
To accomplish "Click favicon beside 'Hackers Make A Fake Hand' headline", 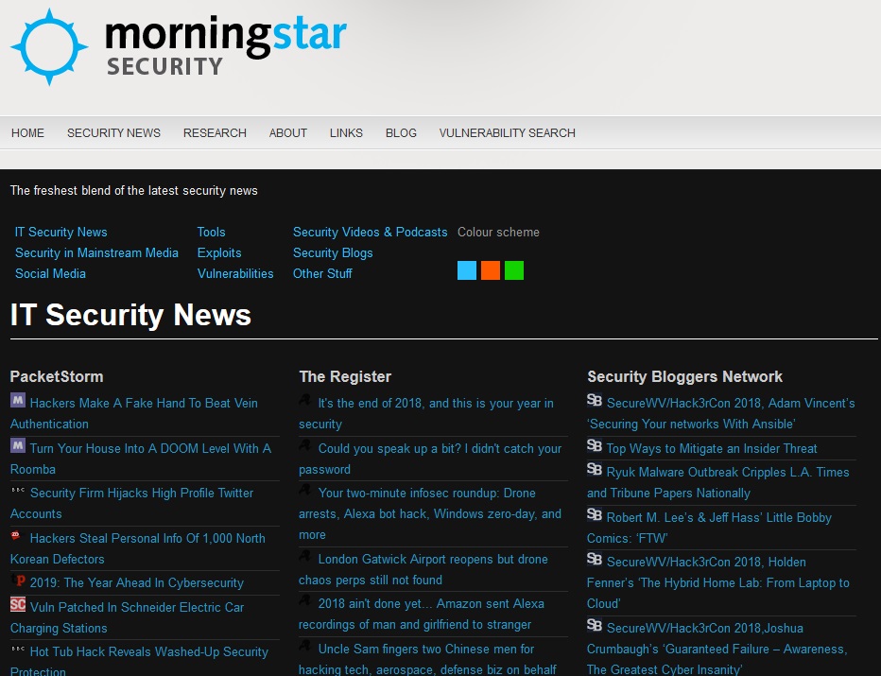I will point(18,400).
